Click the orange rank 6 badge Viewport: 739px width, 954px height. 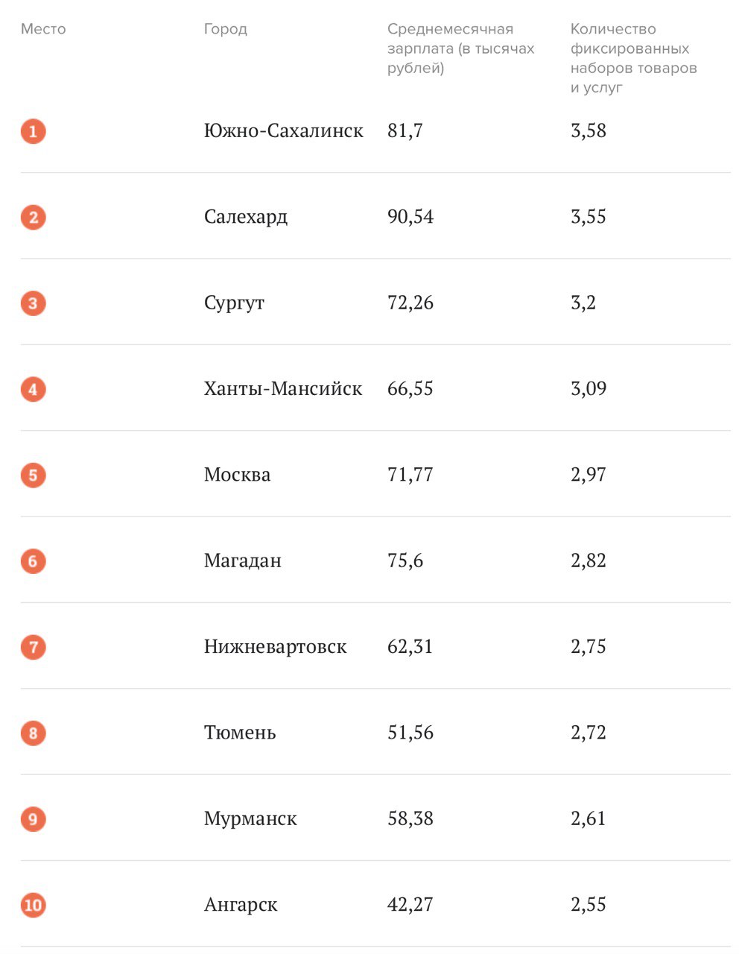[33, 561]
